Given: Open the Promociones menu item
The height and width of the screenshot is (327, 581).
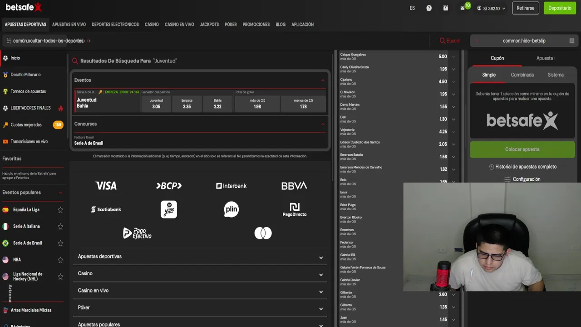Looking at the screenshot, I should [x=256, y=25].
